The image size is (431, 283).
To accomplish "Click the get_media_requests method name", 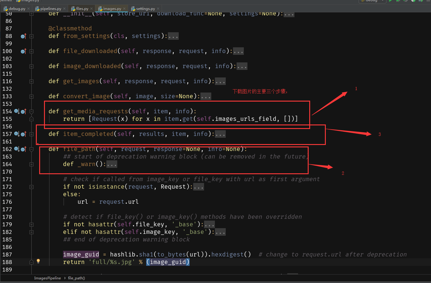I will tap(96, 112).
